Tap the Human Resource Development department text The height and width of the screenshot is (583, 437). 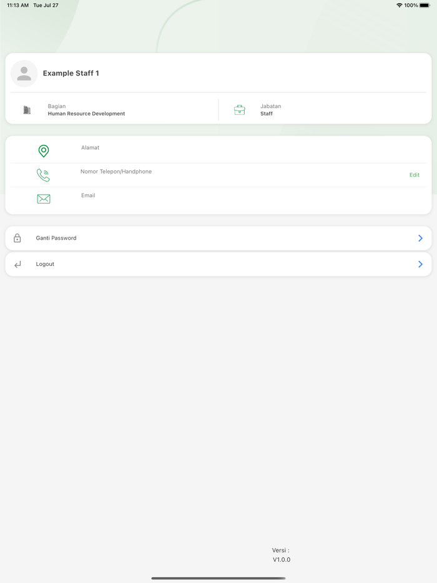pyautogui.click(x=86, y=114)
